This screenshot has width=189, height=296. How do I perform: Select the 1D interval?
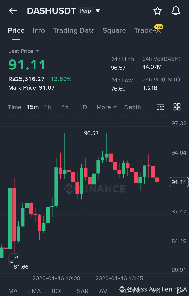click(83, 107)
